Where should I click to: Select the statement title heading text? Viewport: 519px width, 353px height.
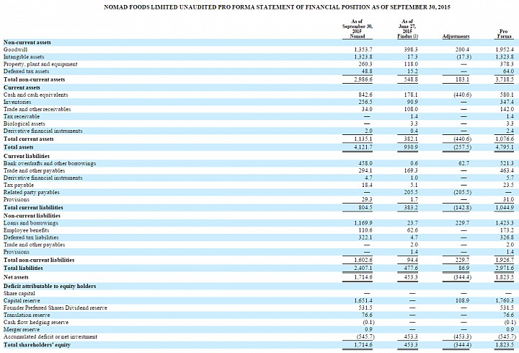277,7
